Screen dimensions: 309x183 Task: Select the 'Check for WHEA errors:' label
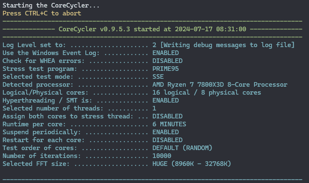click(43, 61)
